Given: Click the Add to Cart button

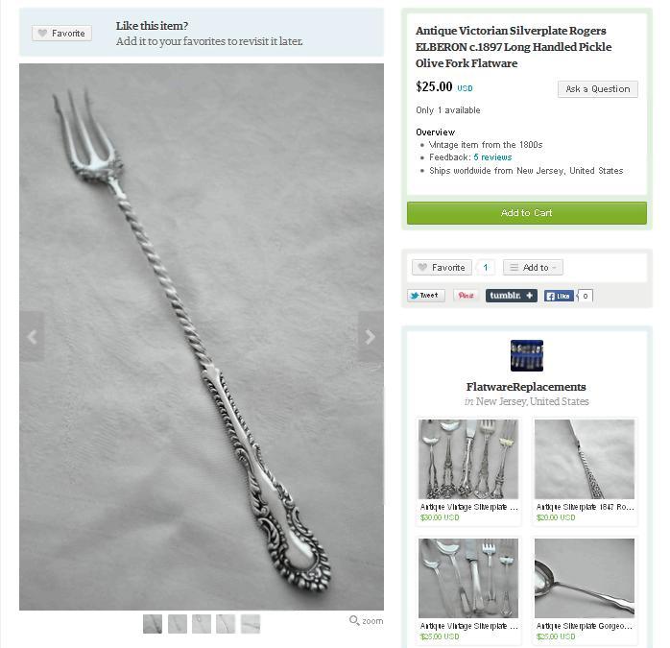Looking at the screenshot, I should (526, 213).
